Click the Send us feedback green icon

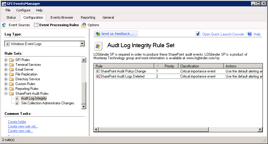click(x=98, y=34)
